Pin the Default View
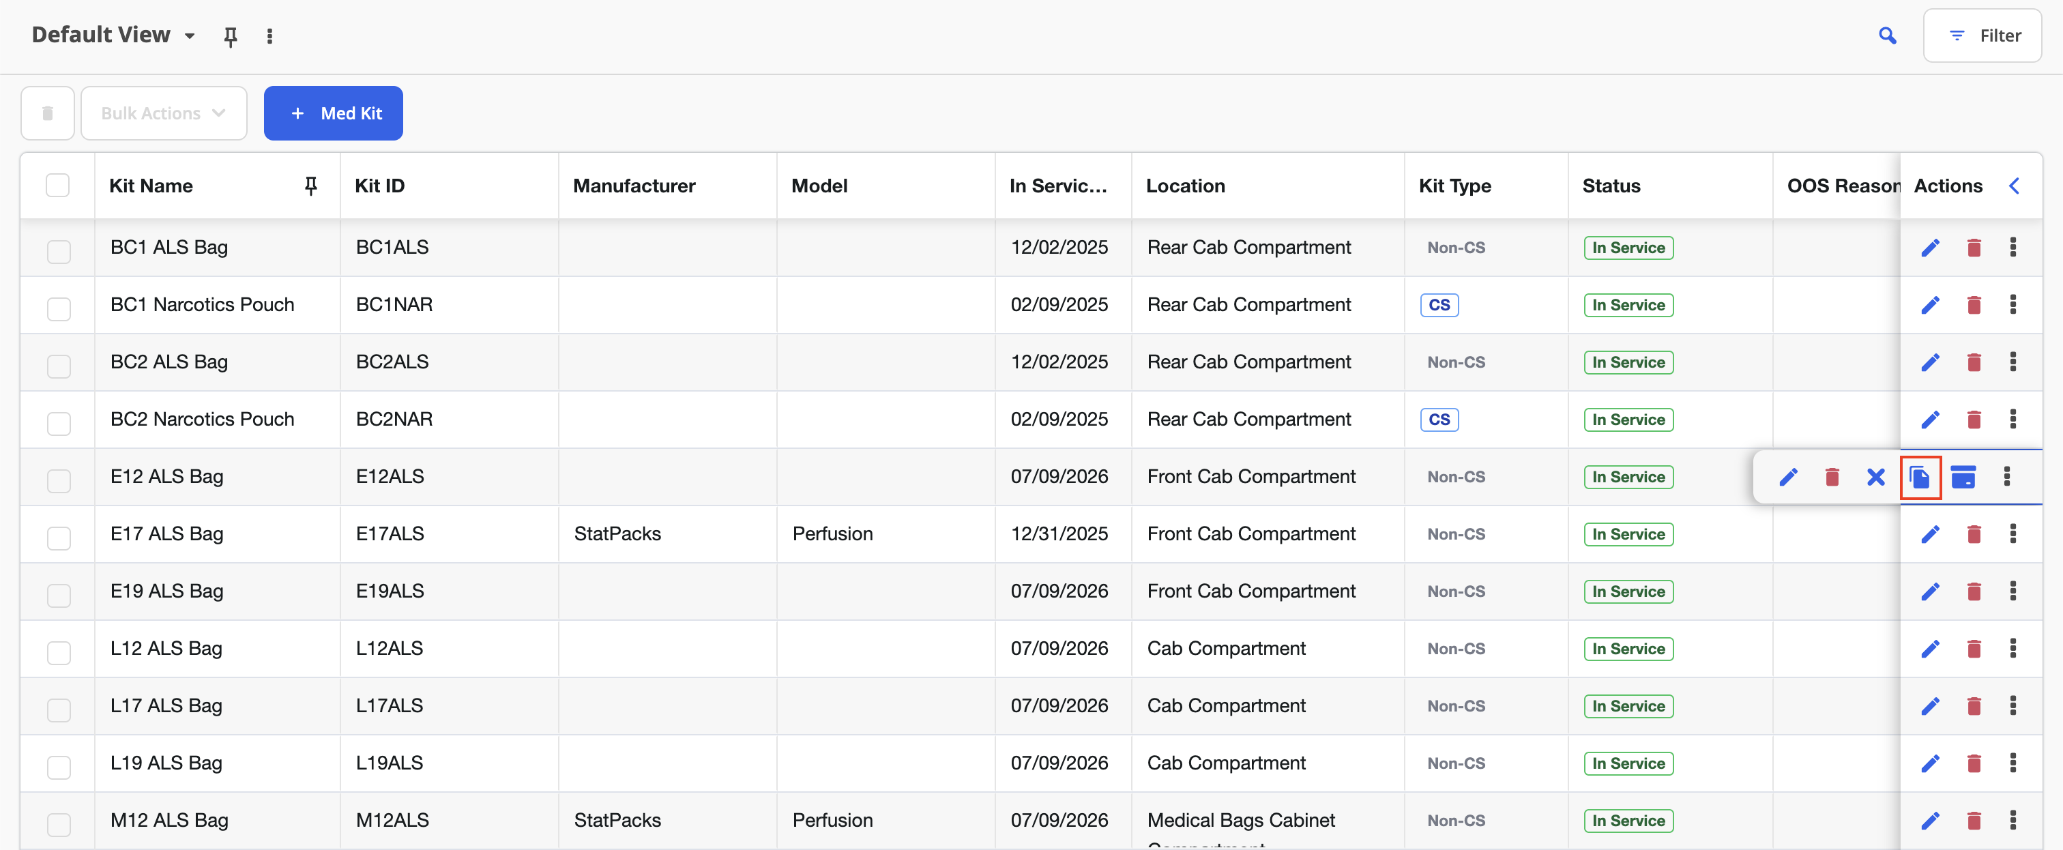This screenshot has width=2063, height=850. click(231, 37)
